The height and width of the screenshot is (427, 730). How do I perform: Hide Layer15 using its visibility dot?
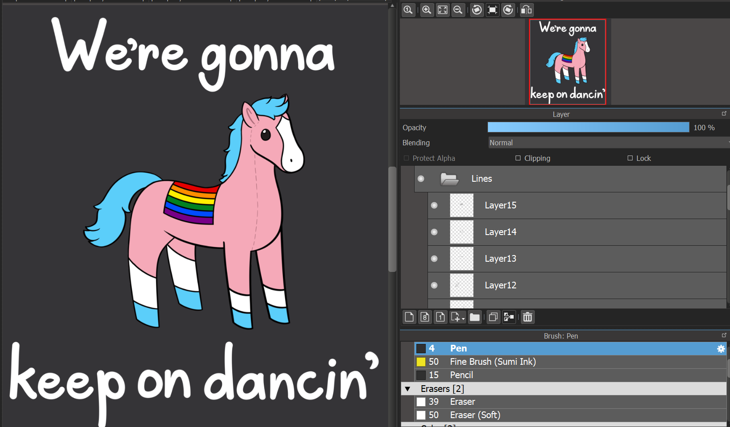pyautogui.click(x=434, y=205)
